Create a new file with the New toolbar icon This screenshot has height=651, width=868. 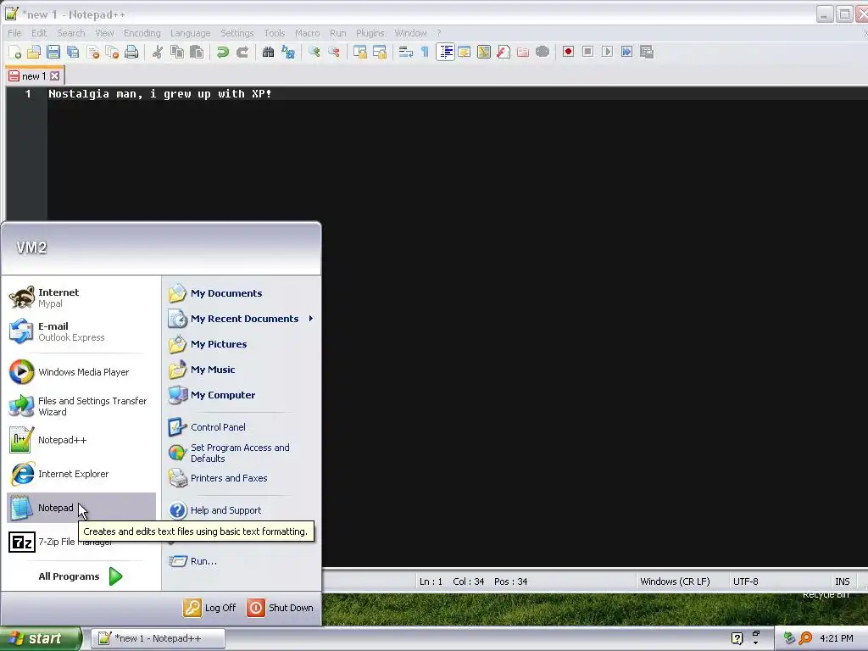pyautogui.click(x=15, y=52)
